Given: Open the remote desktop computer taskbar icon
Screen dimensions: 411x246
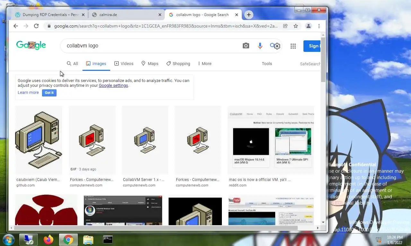Looking at the screenshot, I should (x=28, y=240).
